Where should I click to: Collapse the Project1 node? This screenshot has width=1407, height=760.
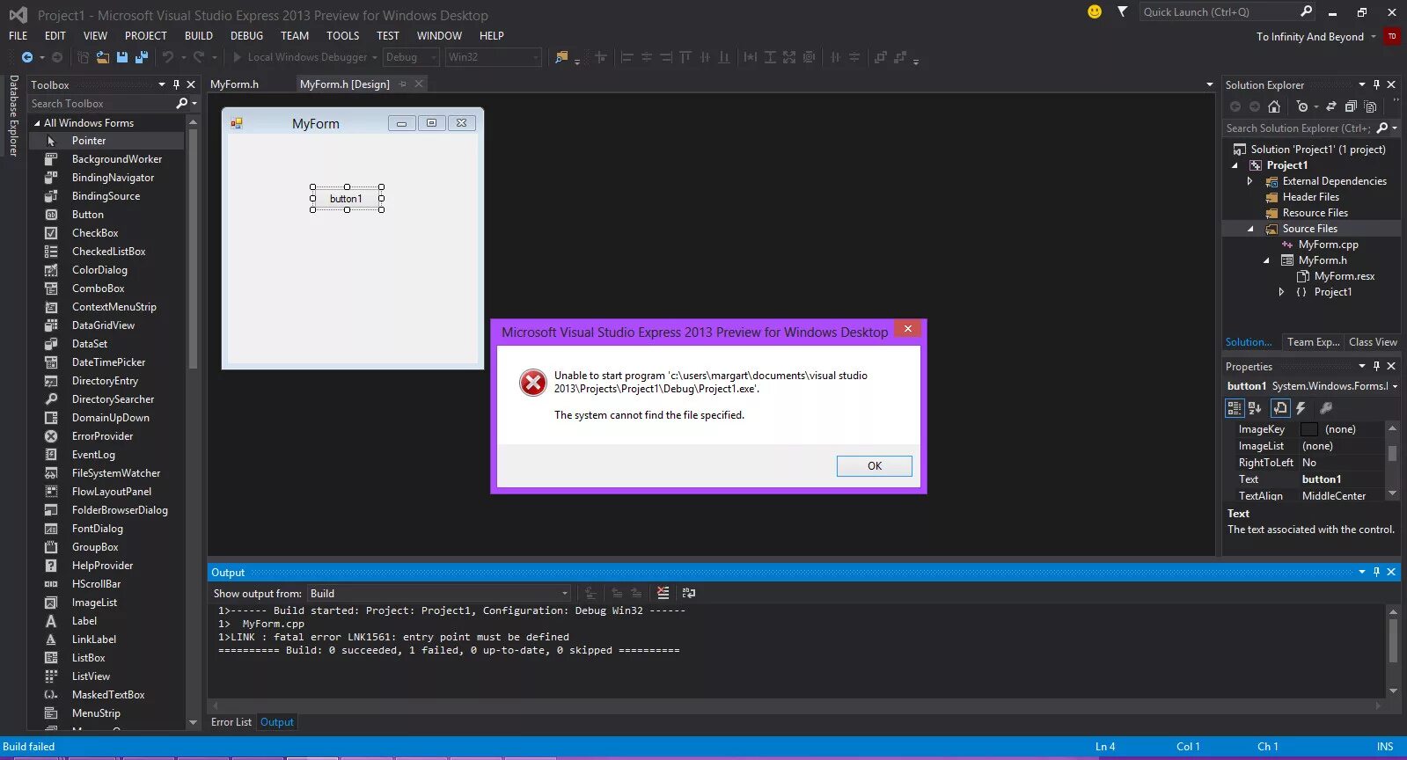tap(1235, 165)
